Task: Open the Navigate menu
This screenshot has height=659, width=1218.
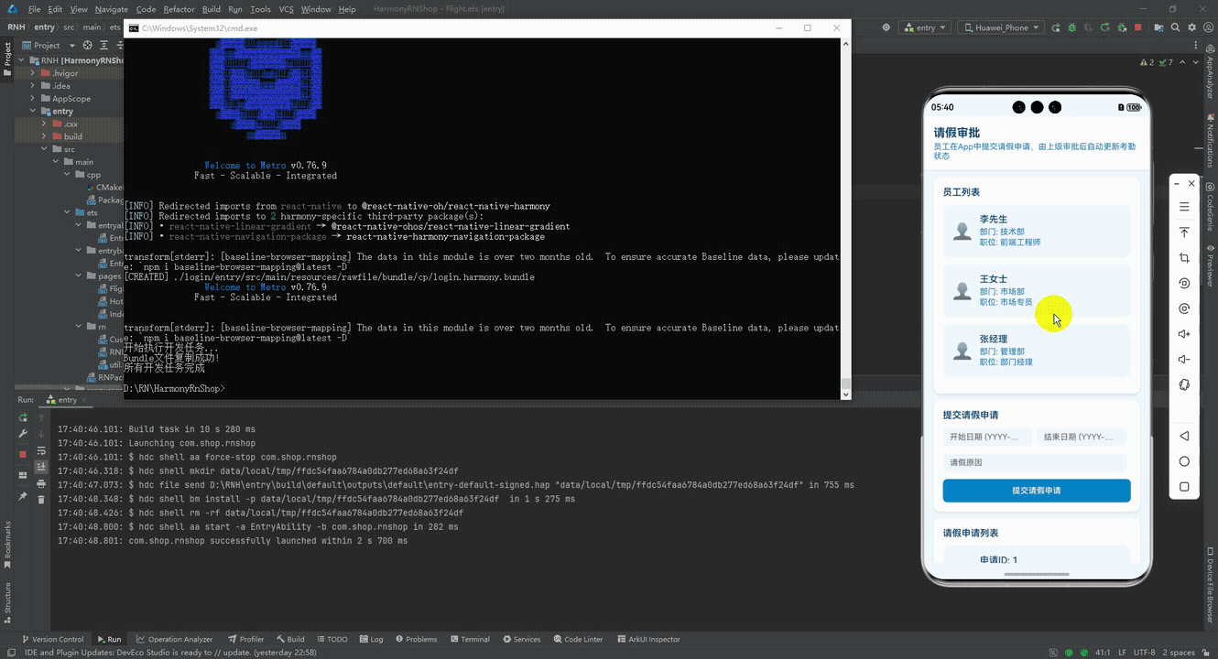Action: pos(112,9)
